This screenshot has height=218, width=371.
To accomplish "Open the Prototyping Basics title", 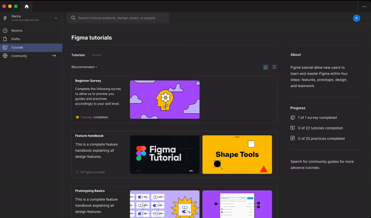I will pyautogui.click(x=90, y=191).
